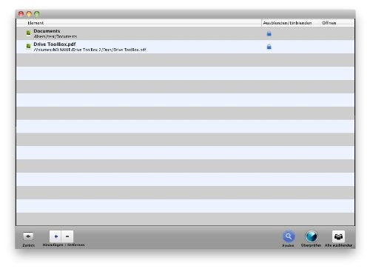Click the Alle ausblenden people icon
Image resolution: width=370 pixels, height=269 pixels.
click(338, 236)
